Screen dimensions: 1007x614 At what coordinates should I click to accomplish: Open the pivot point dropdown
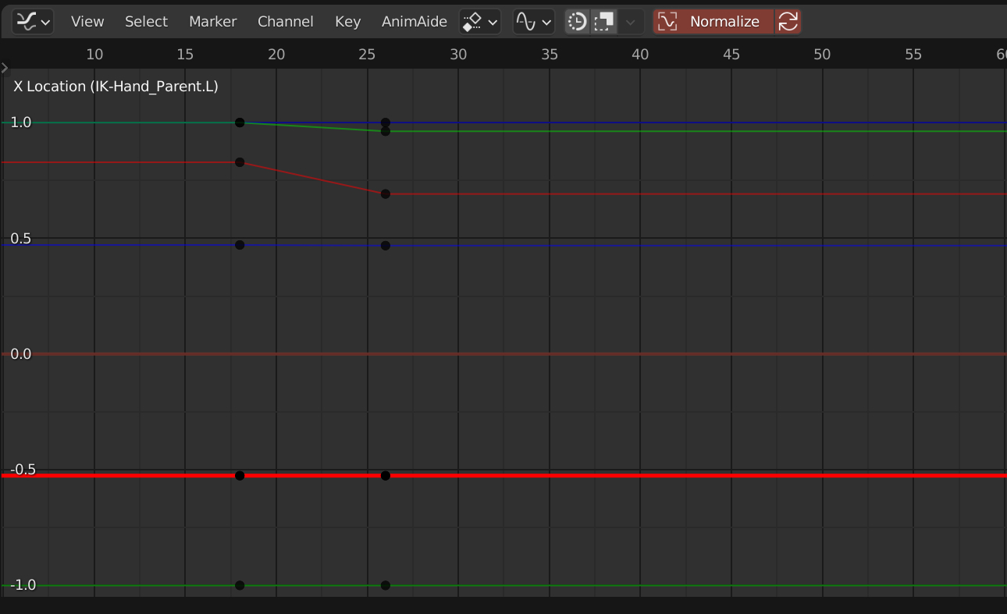click(x=479, y=22)
